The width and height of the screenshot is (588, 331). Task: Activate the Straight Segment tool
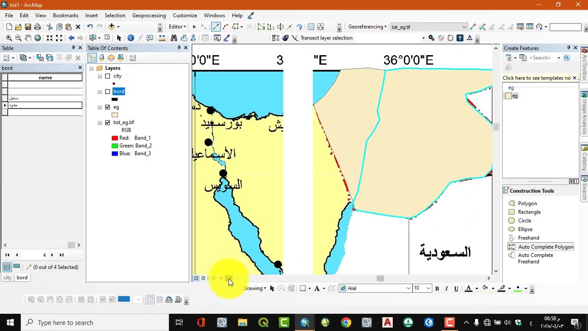point(216,27)
